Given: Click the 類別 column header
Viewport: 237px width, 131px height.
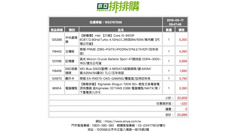Looking at the screenshot, I should [x=72, y=30].
